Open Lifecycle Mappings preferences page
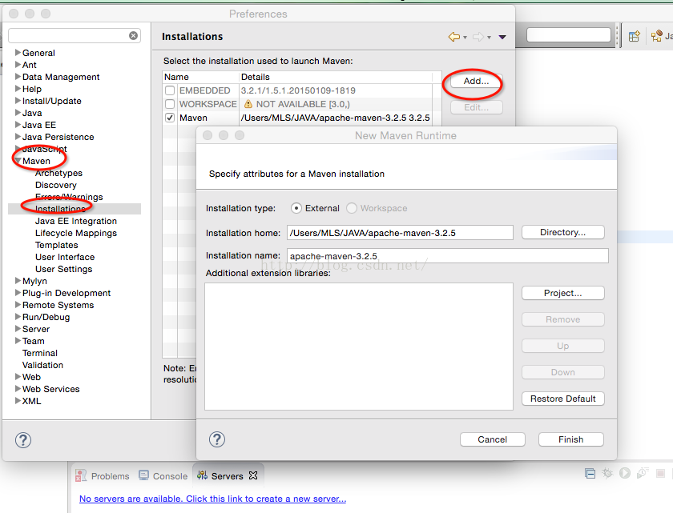This screenshot has width=673, height=513. pyautogui.click(x=76, y=233)
